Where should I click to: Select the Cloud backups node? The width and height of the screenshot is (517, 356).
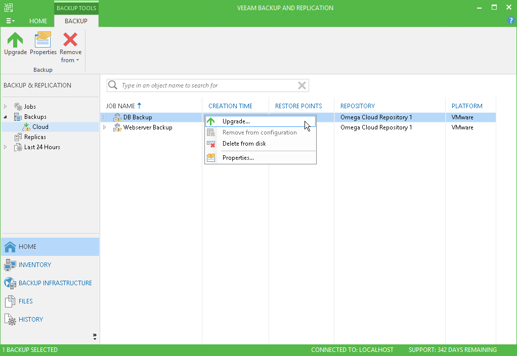(40, 127)
